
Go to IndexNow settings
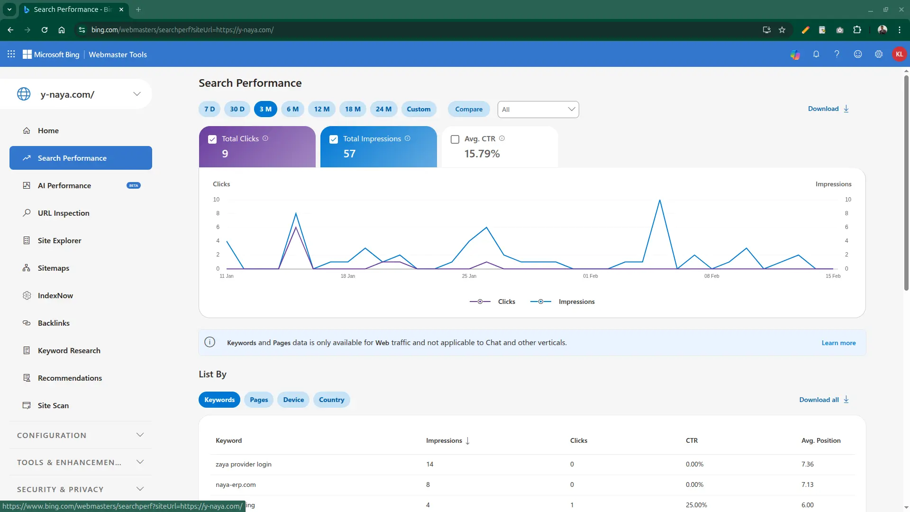(x=55, y=295)
